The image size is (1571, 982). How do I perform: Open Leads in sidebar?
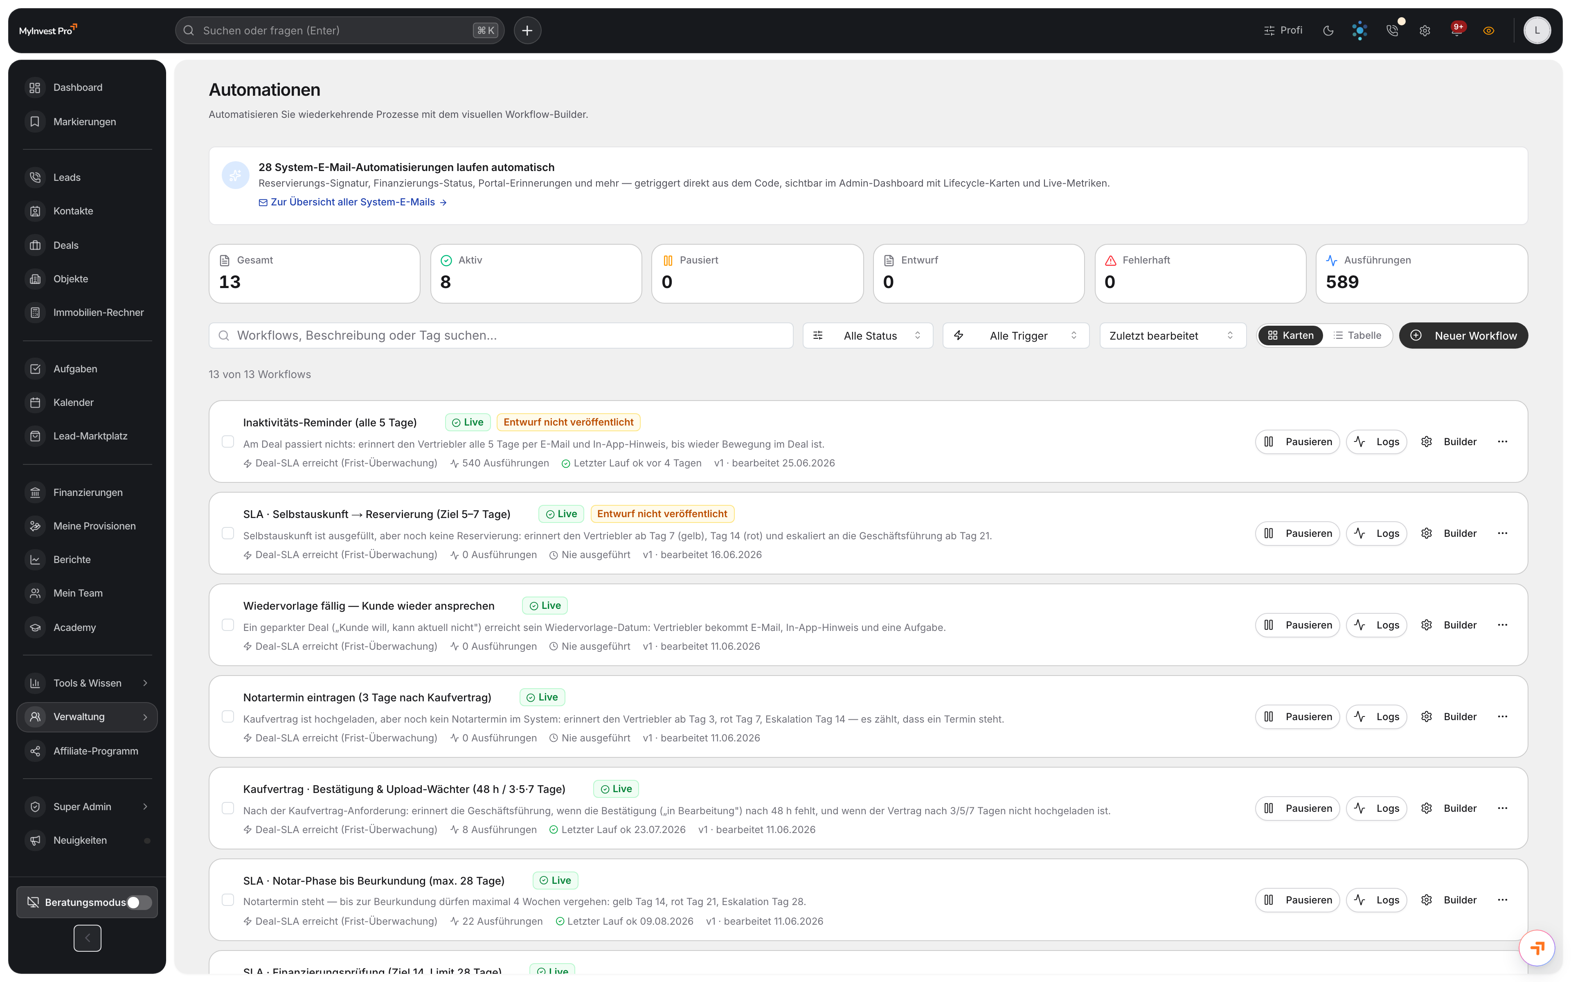point(87,177)
